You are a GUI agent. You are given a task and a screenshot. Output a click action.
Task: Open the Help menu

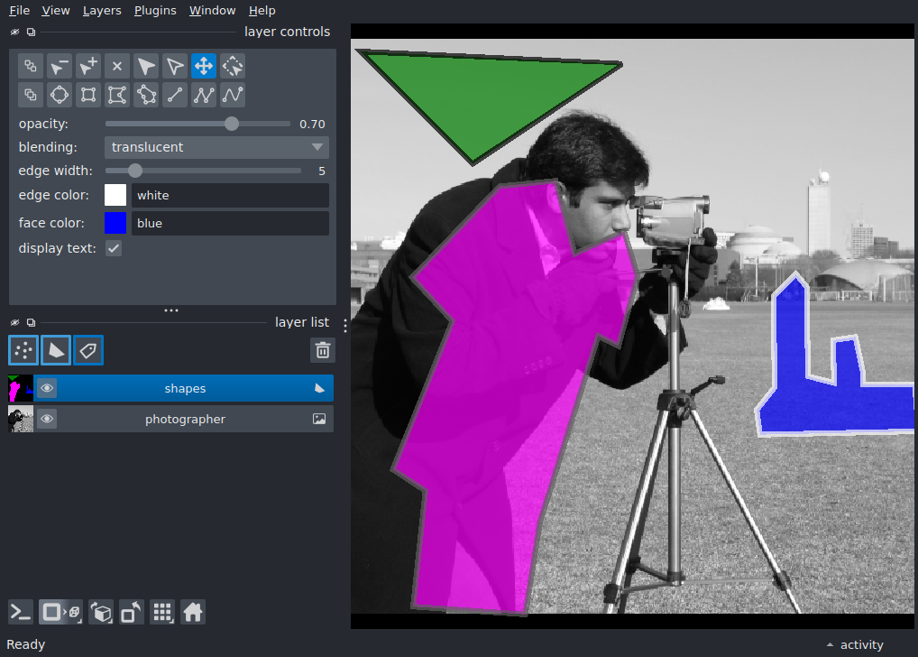tap(262, 11)
